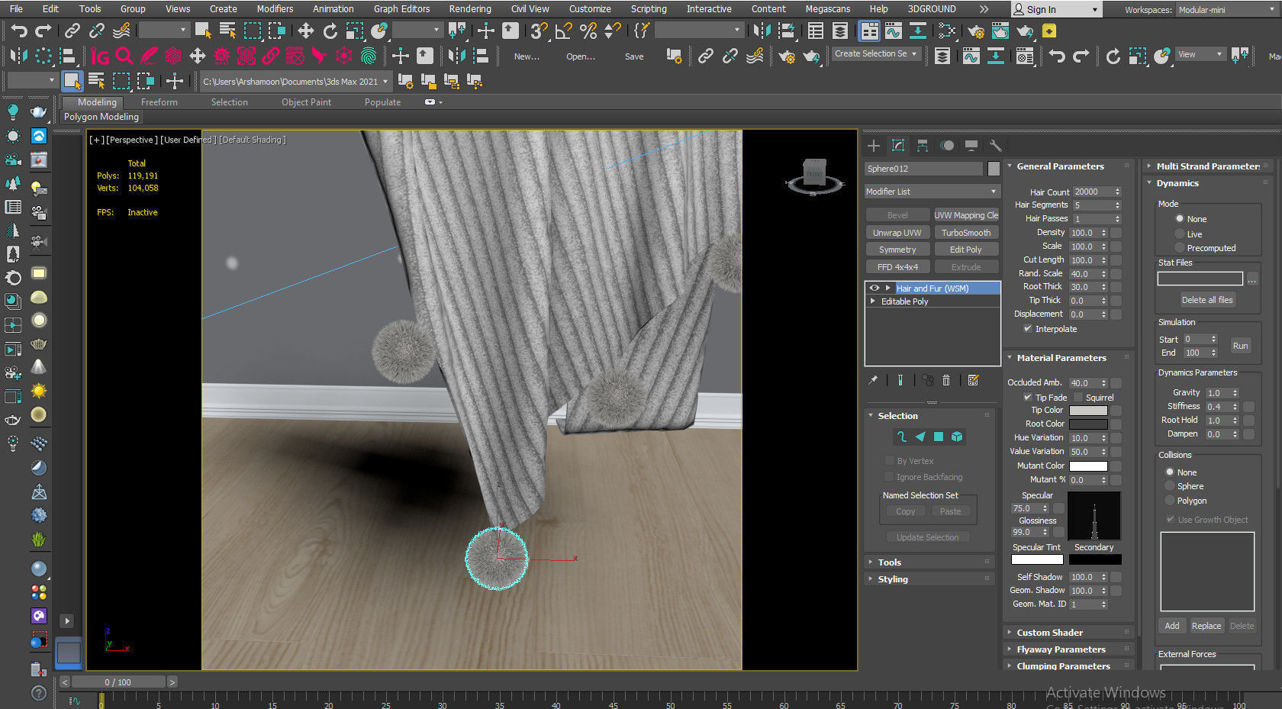Open the Display panel icon
Viewport: 1282px width, 709px height.
click(x=971, y=145)
